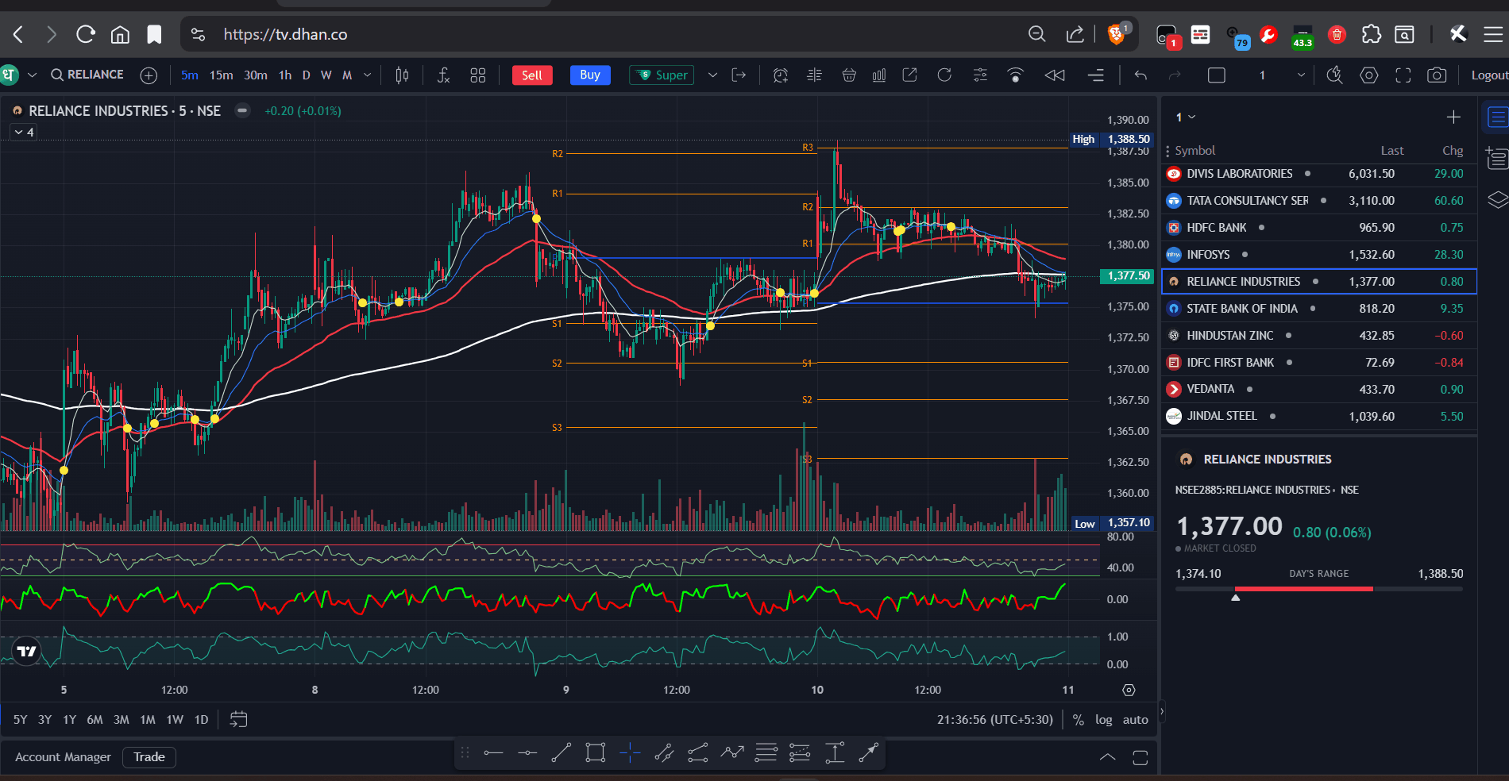Select STATE BANK OF INDIA in the watchlist

(1241, 309)
